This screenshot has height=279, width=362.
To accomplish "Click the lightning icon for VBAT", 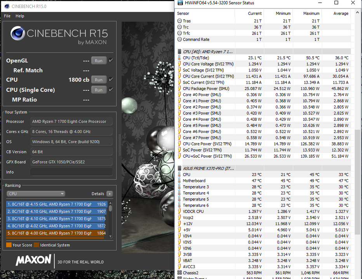I will [179, 260].
